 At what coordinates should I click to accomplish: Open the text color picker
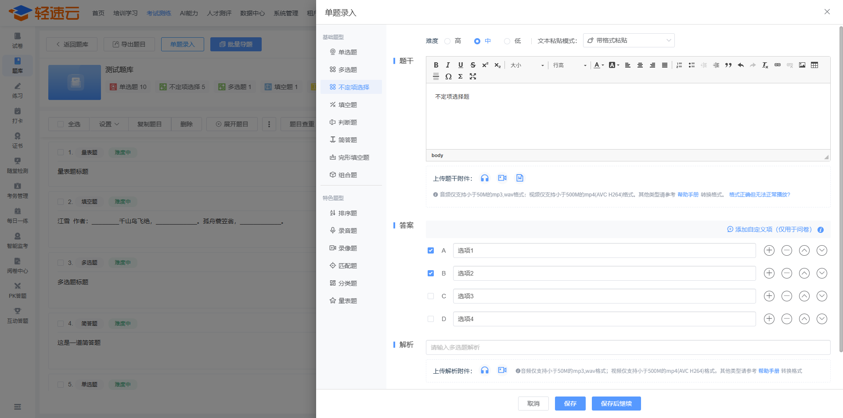coord(598,65)
